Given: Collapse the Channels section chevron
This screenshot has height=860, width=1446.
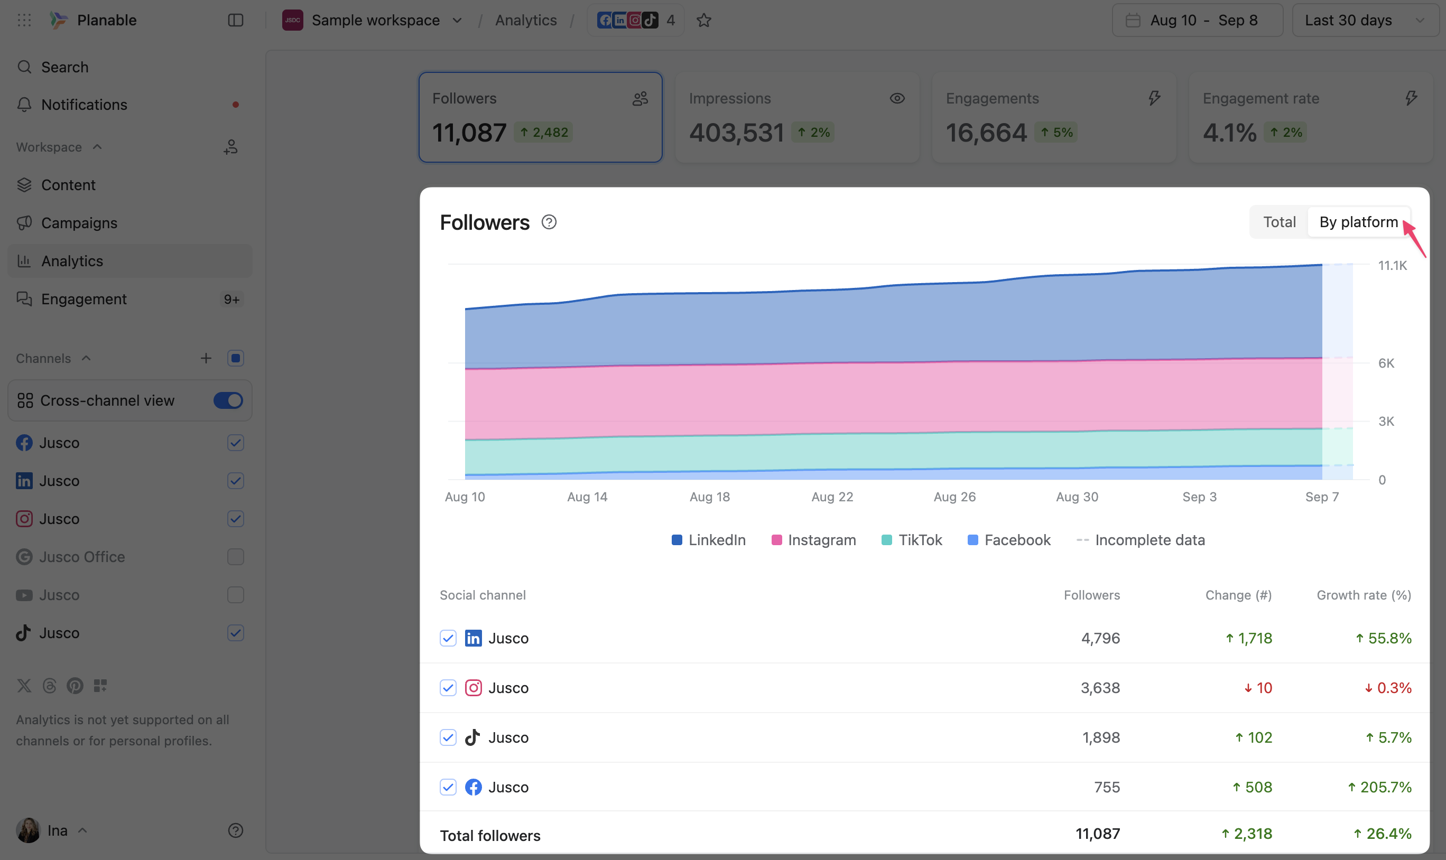Looking at the screenshot, I should [86, 358].
